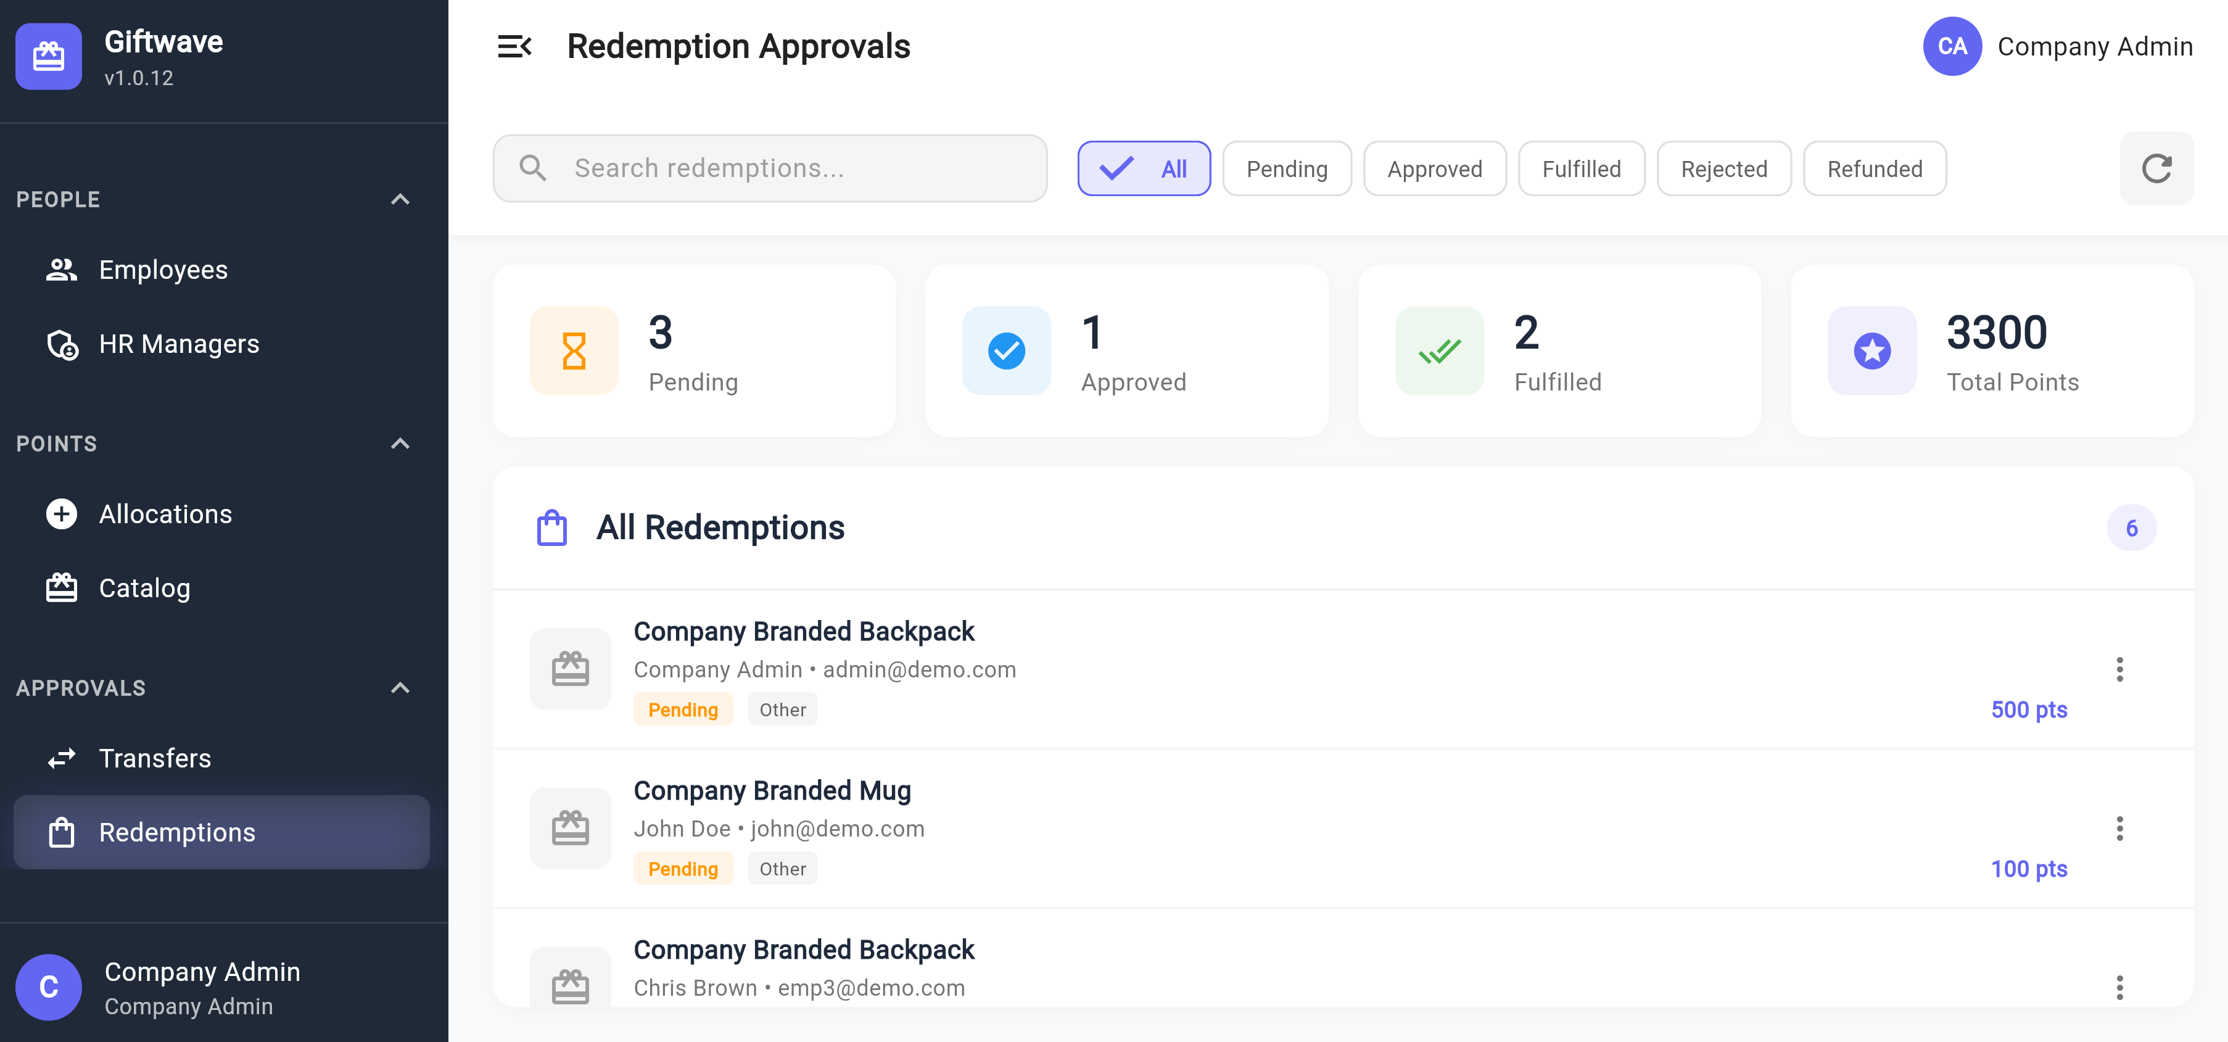Click the 2 Fulfilled stat card
This screenshot has width=2228, height=1042.
pos(1559,351)
